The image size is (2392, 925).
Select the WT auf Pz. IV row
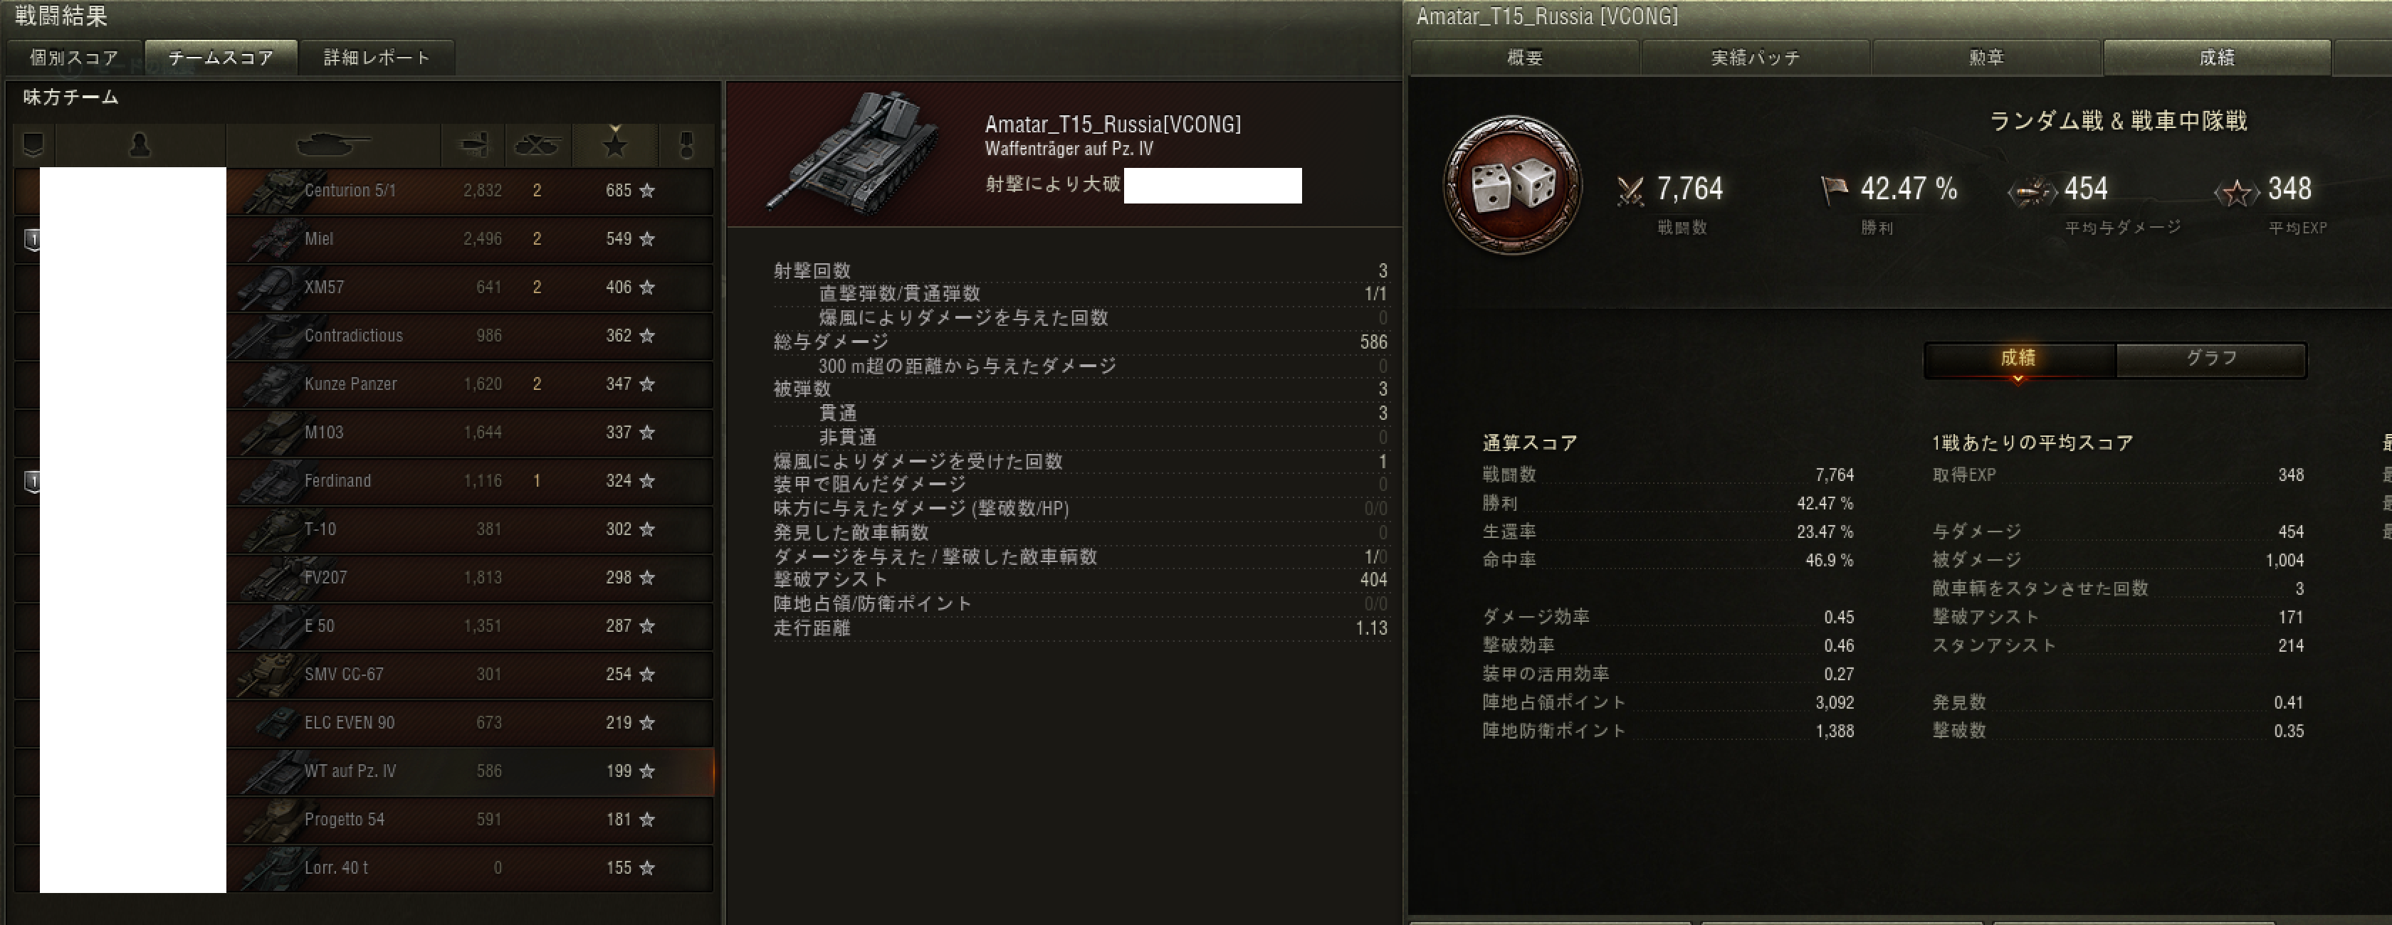364,771
